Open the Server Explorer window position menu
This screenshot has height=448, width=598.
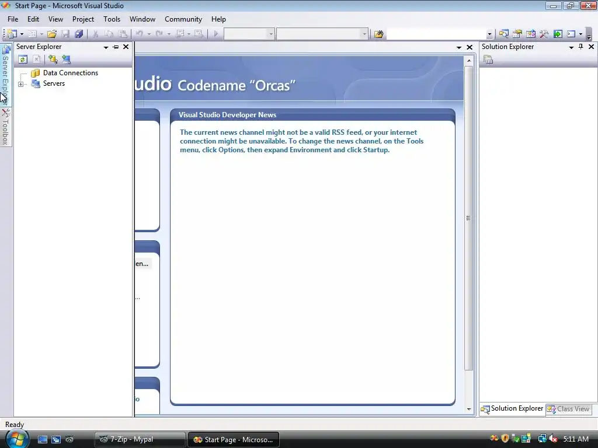click(106, 47)
